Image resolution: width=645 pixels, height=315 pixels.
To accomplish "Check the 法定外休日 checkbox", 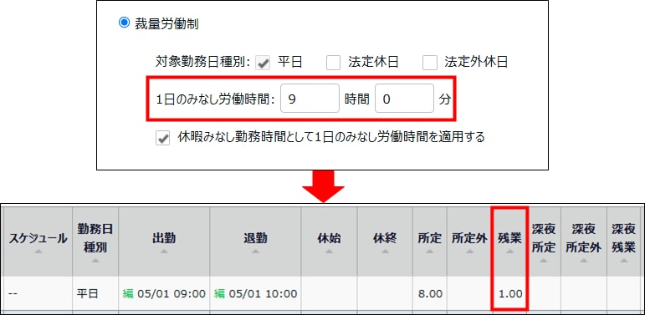I will [x=430, y=63].
